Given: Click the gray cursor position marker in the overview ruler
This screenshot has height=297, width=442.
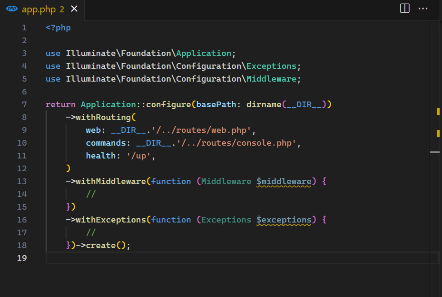Looking at the screenshot, I should (435, 152).
